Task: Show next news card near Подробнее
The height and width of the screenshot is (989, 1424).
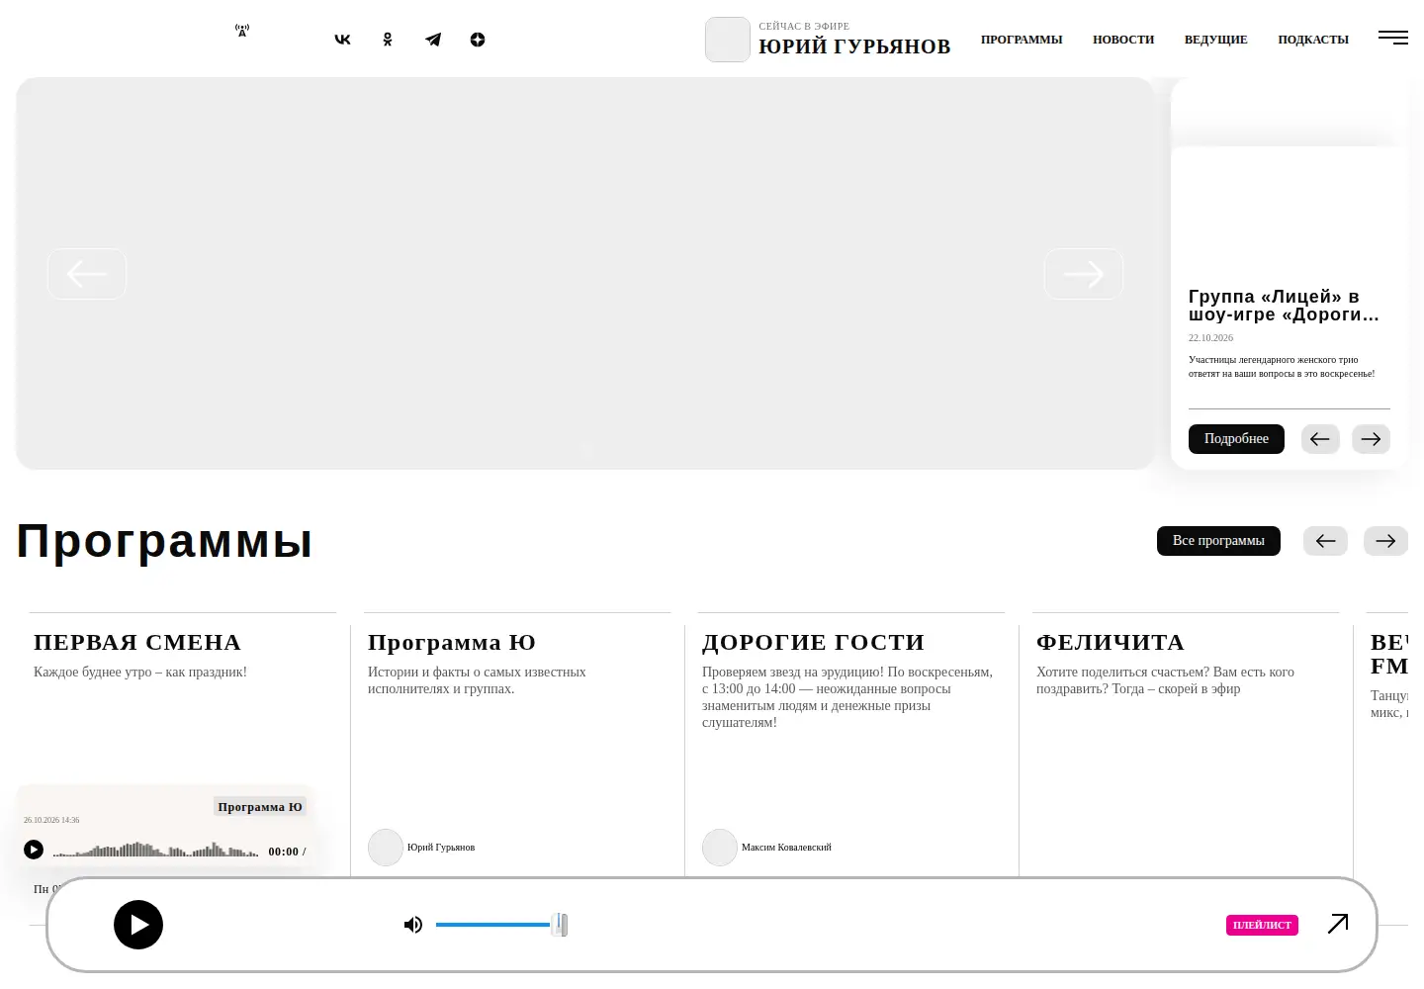Action: (1371, 439)
